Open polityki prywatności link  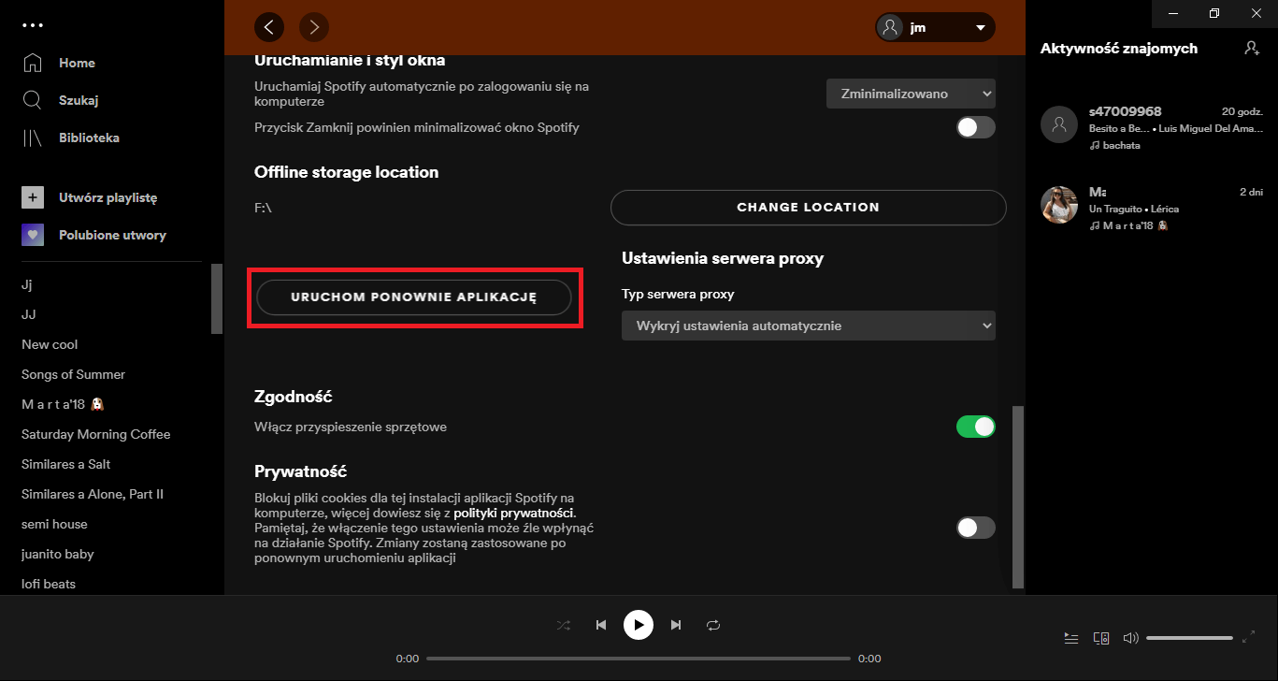click(513, 514)
